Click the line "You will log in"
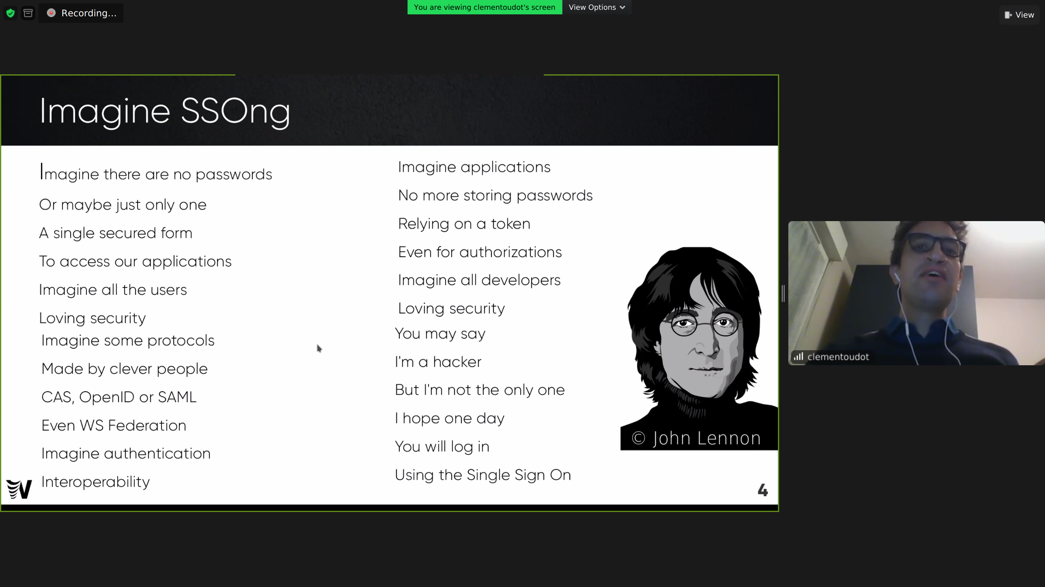The width and height of the screenshot is (1045, 587). click(442, 447)
